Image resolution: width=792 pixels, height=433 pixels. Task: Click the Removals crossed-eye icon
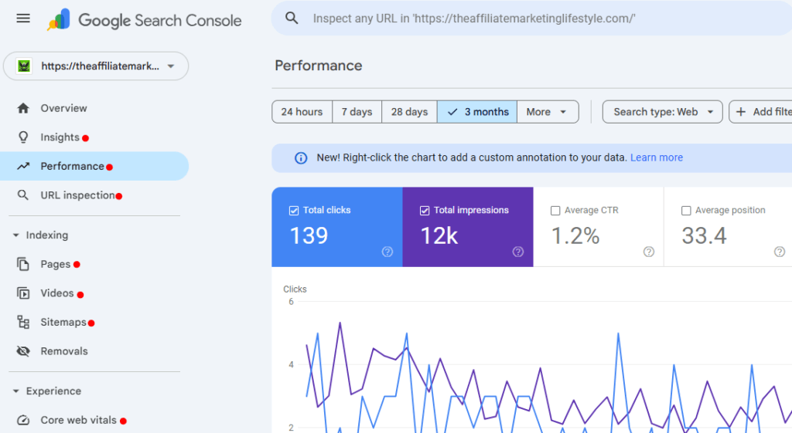click(23, 351)
